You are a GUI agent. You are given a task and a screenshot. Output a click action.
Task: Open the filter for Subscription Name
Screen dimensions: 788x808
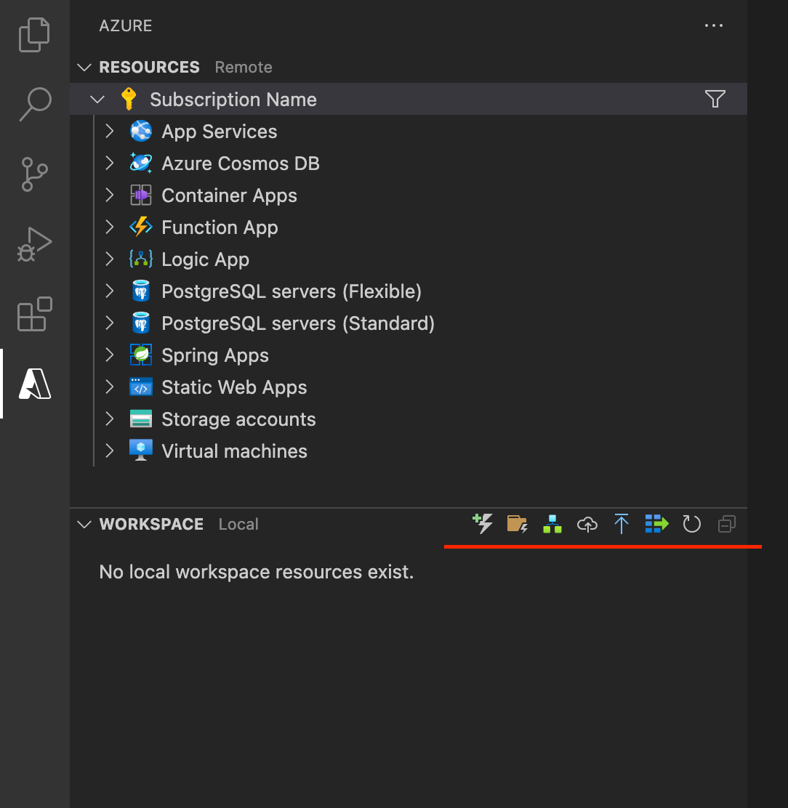point(715,99)
